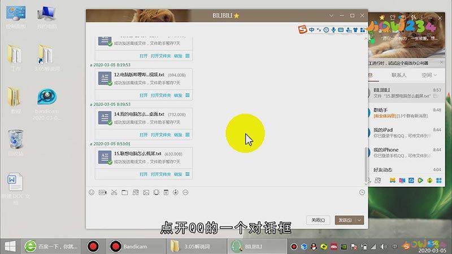The height and width of the screenshot is (254, 452).
Task: Click the Sogou input method S logo
Action: tap(302, 29)
